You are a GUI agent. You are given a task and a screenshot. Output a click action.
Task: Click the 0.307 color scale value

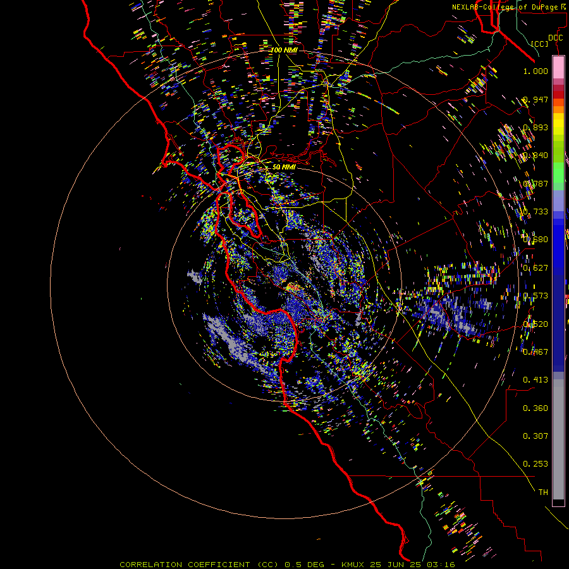pos(535,436)
